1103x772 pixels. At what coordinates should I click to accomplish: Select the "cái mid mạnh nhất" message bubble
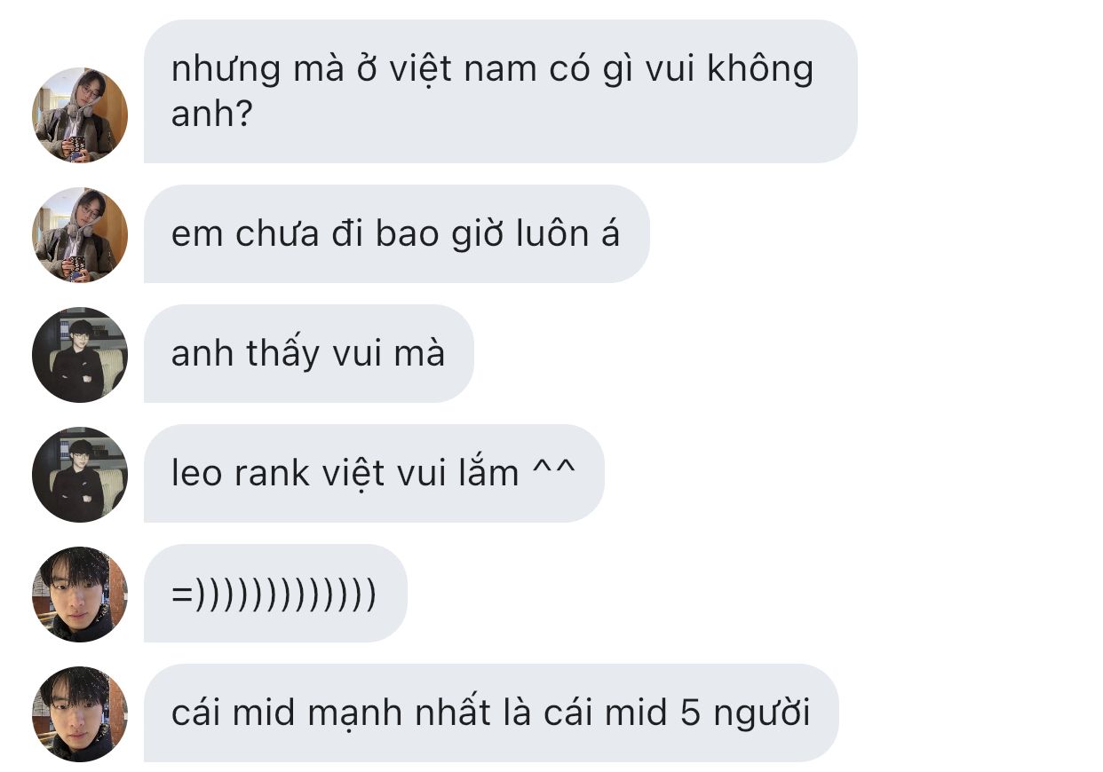point(491,713)
